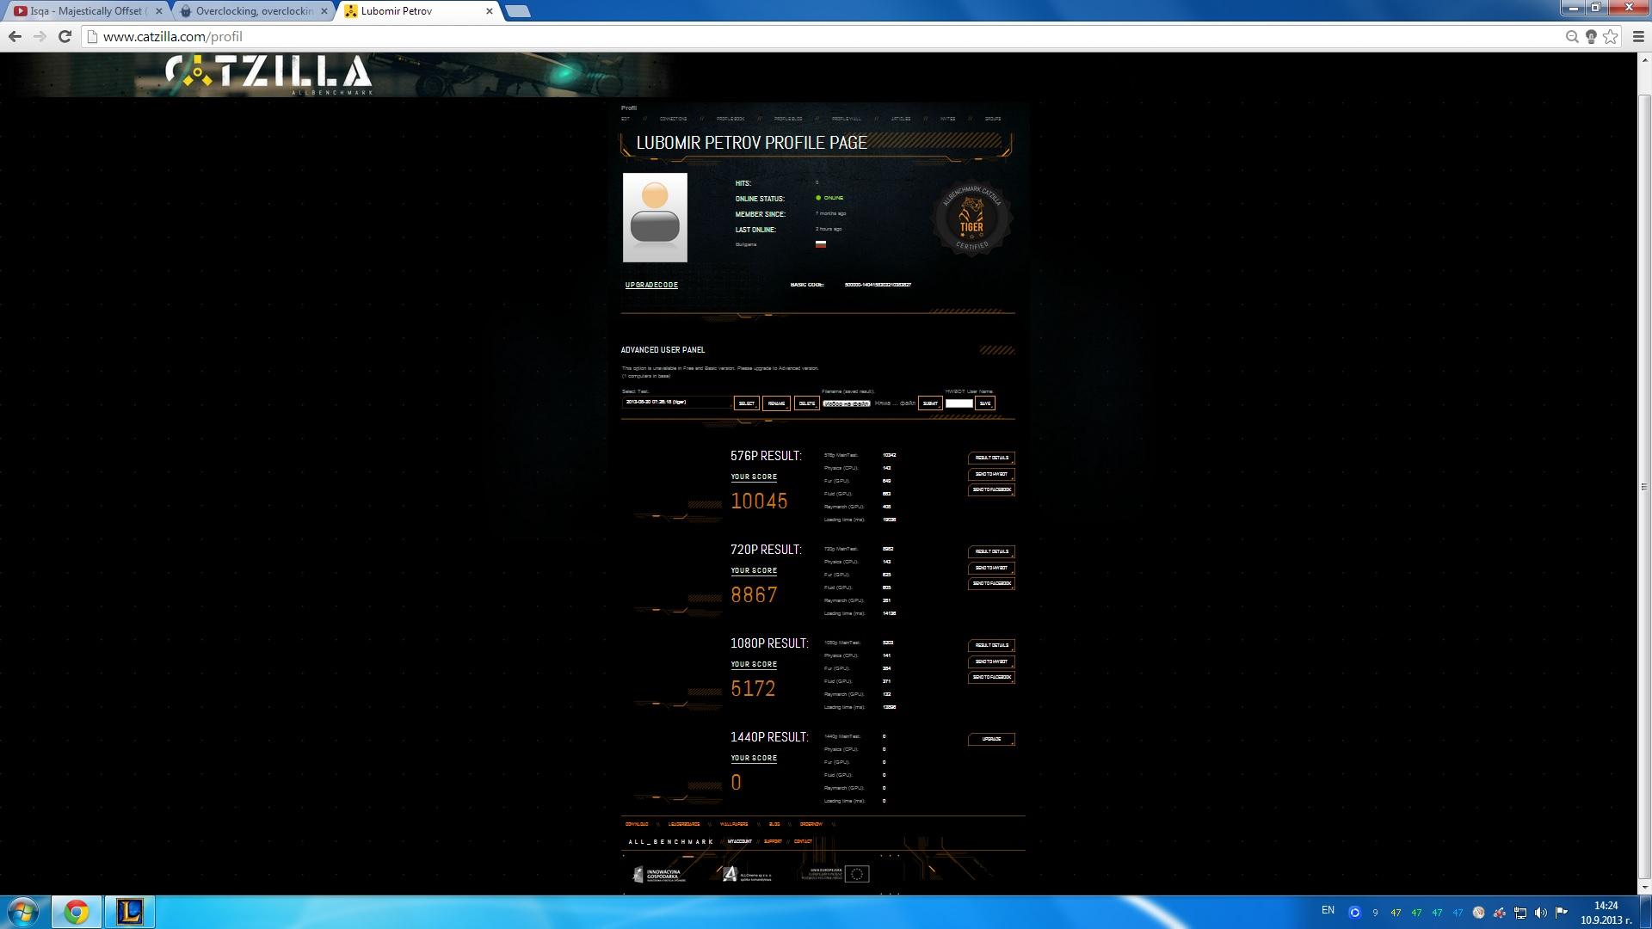Screen dimensions: 1652x929
Task: Open Result Details for 1080P result
Action: 991,645
